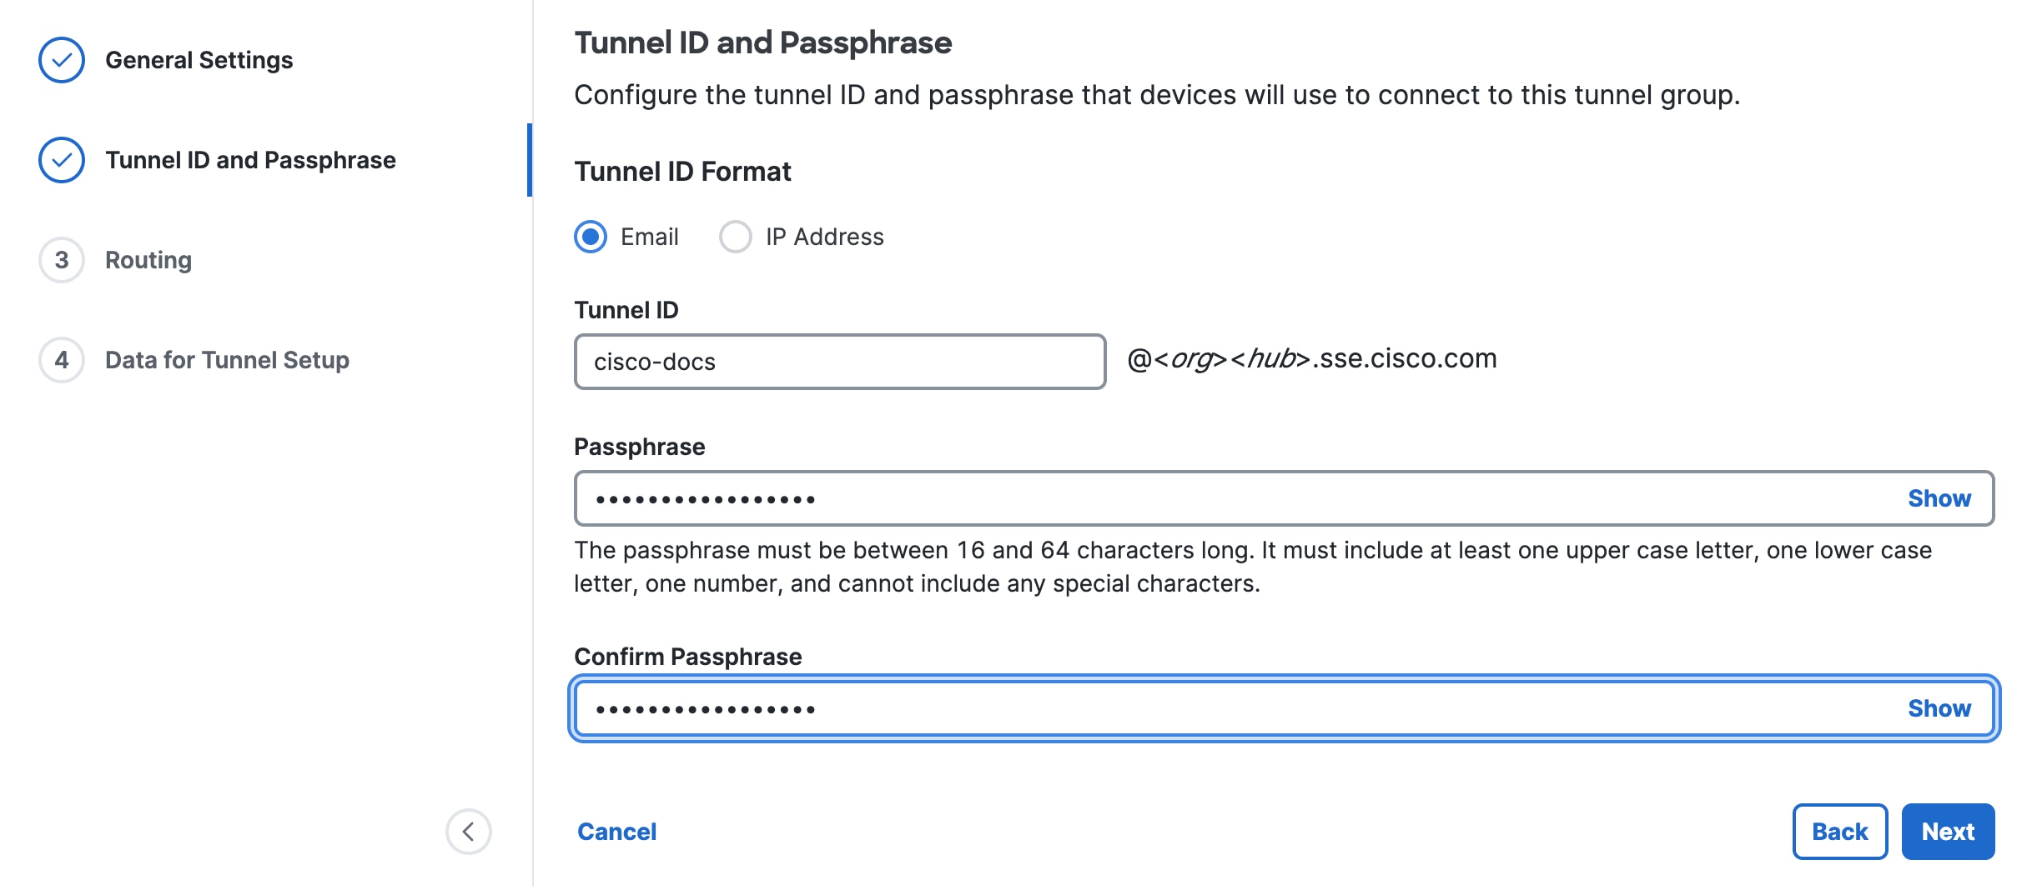Screen dimensions: 2037x895
Task: Collapse the wizard sidebar with the chevron
Action: click(468, 831)
